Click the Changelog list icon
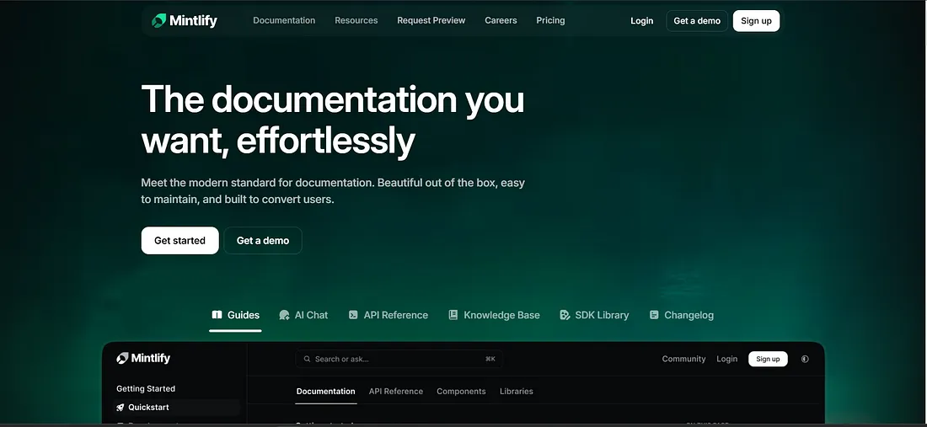 [654, 315]
